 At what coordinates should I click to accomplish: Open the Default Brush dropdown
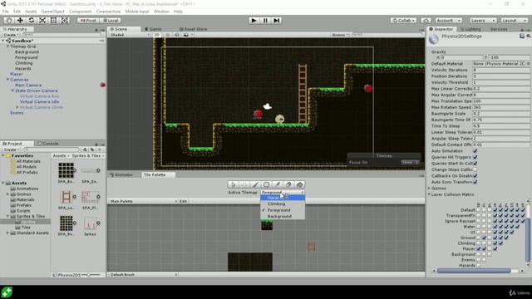(x=143, y=275)
